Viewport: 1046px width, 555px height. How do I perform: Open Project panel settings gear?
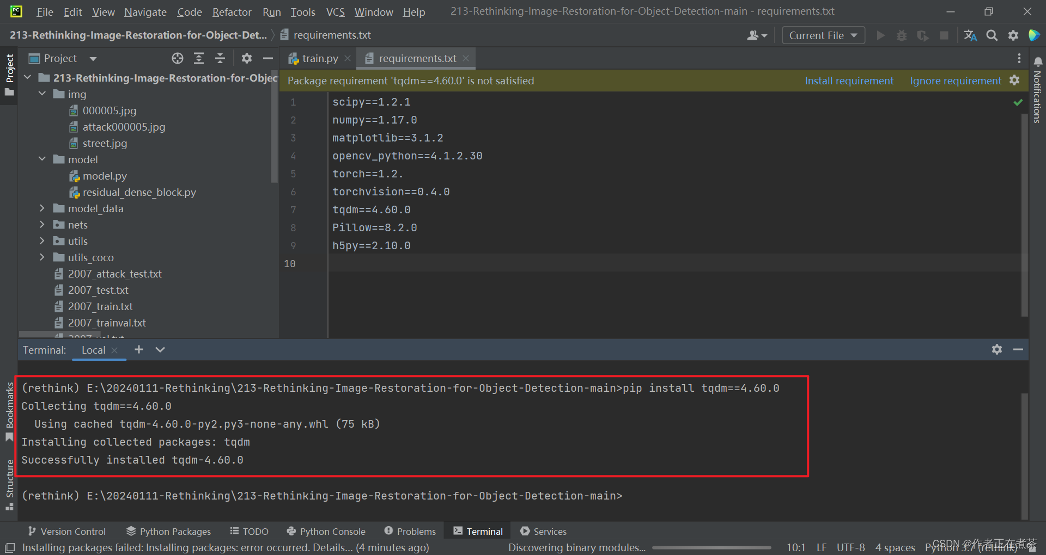click(x=247, y=58)
